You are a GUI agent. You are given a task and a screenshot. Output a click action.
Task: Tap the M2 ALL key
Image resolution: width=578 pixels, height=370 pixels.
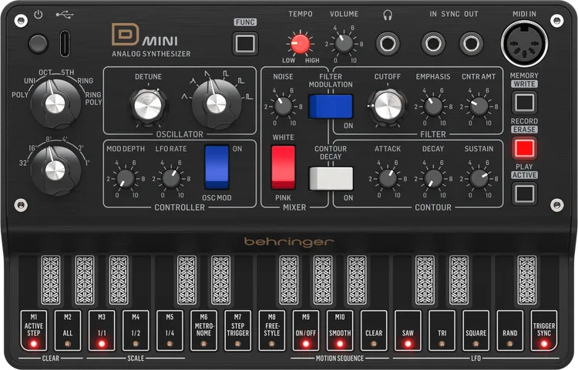(68, 331)
